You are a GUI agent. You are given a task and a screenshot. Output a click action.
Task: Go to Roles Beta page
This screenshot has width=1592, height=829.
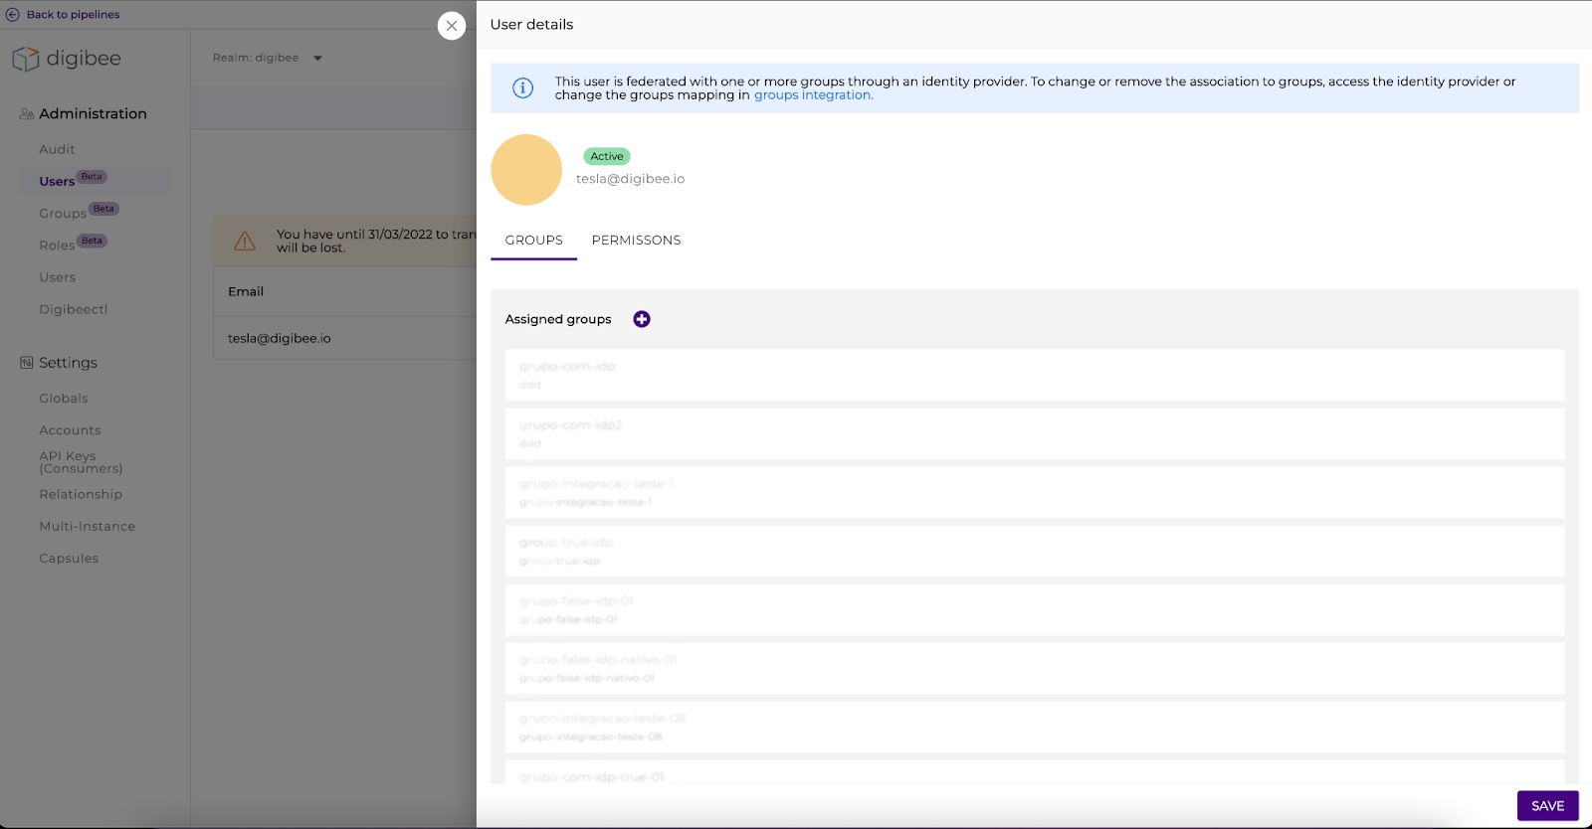pos(57,246)
